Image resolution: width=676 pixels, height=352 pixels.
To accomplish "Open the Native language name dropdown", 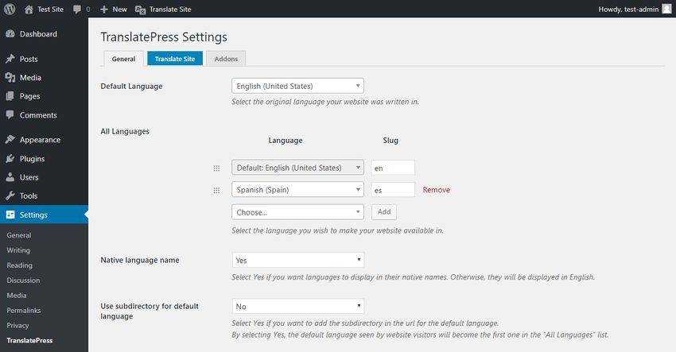I will [x=298, y=260].
